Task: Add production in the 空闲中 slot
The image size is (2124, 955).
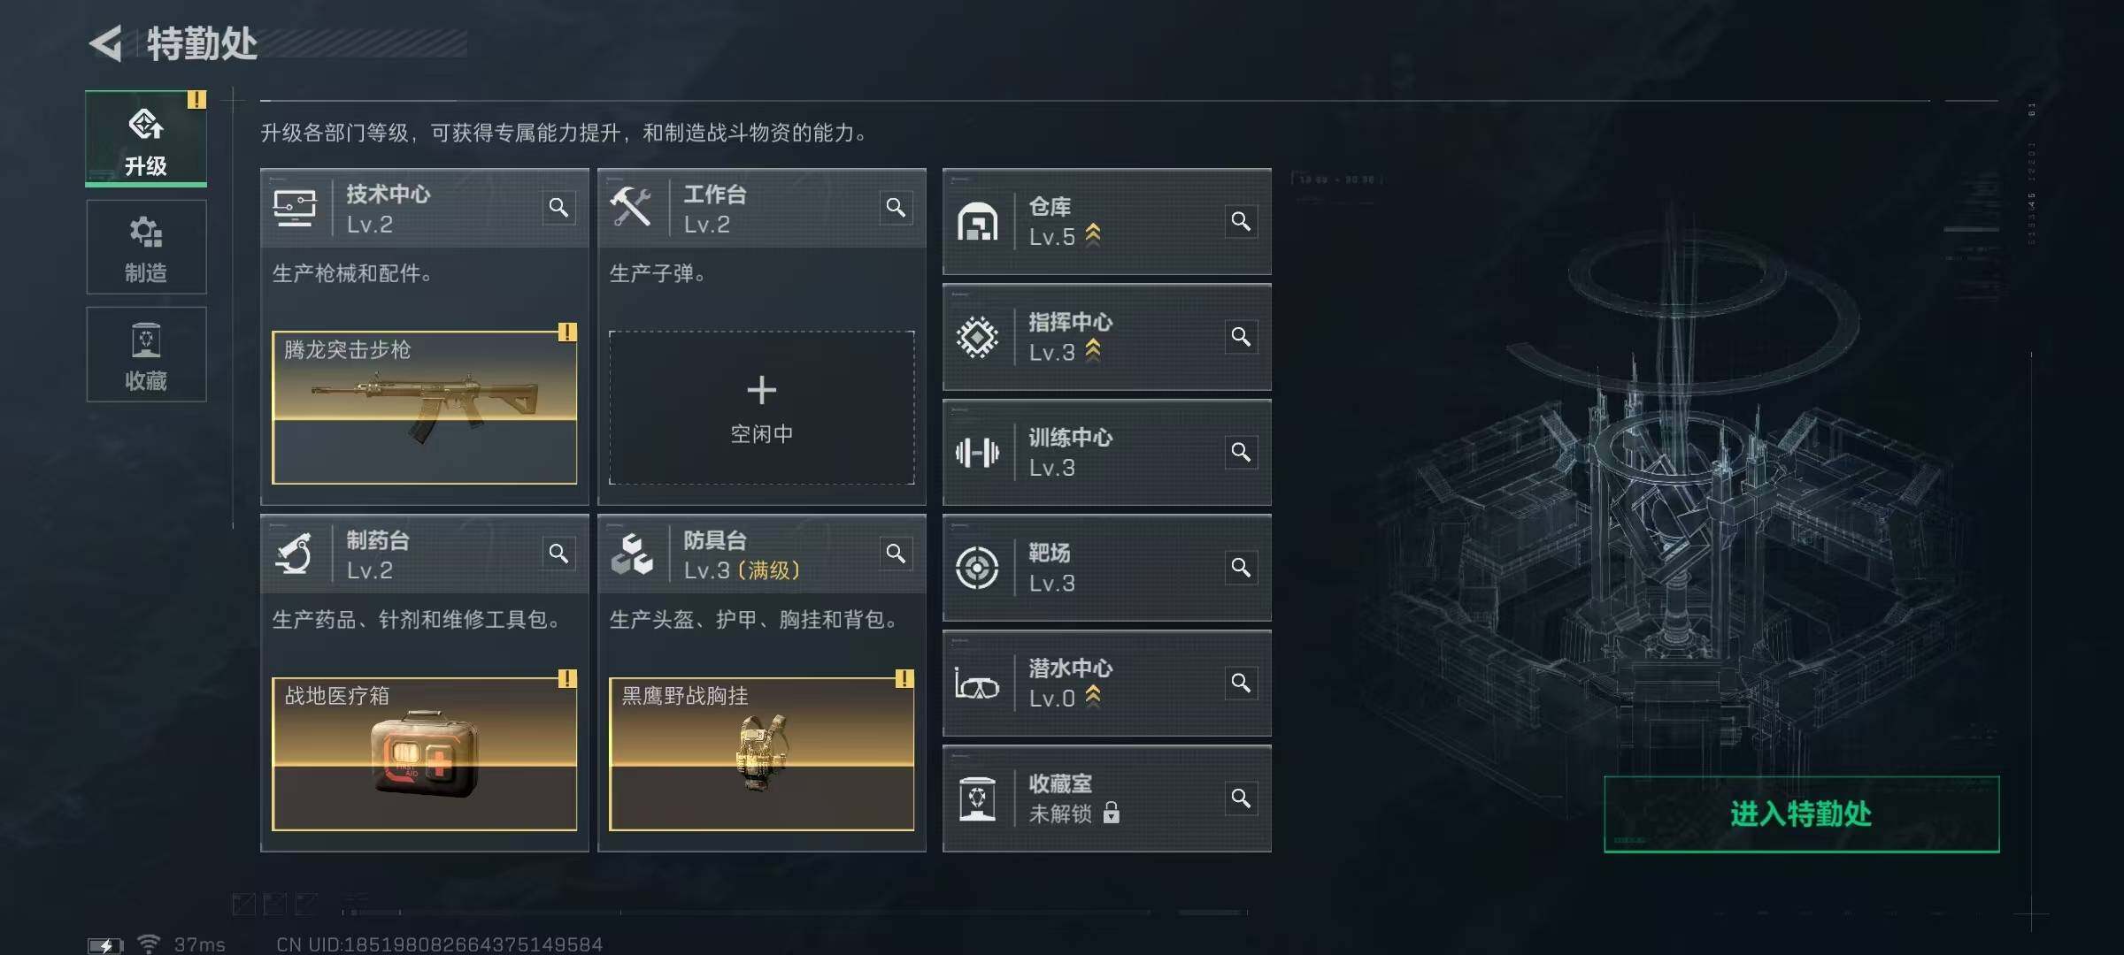Action: tap(761, 408)
